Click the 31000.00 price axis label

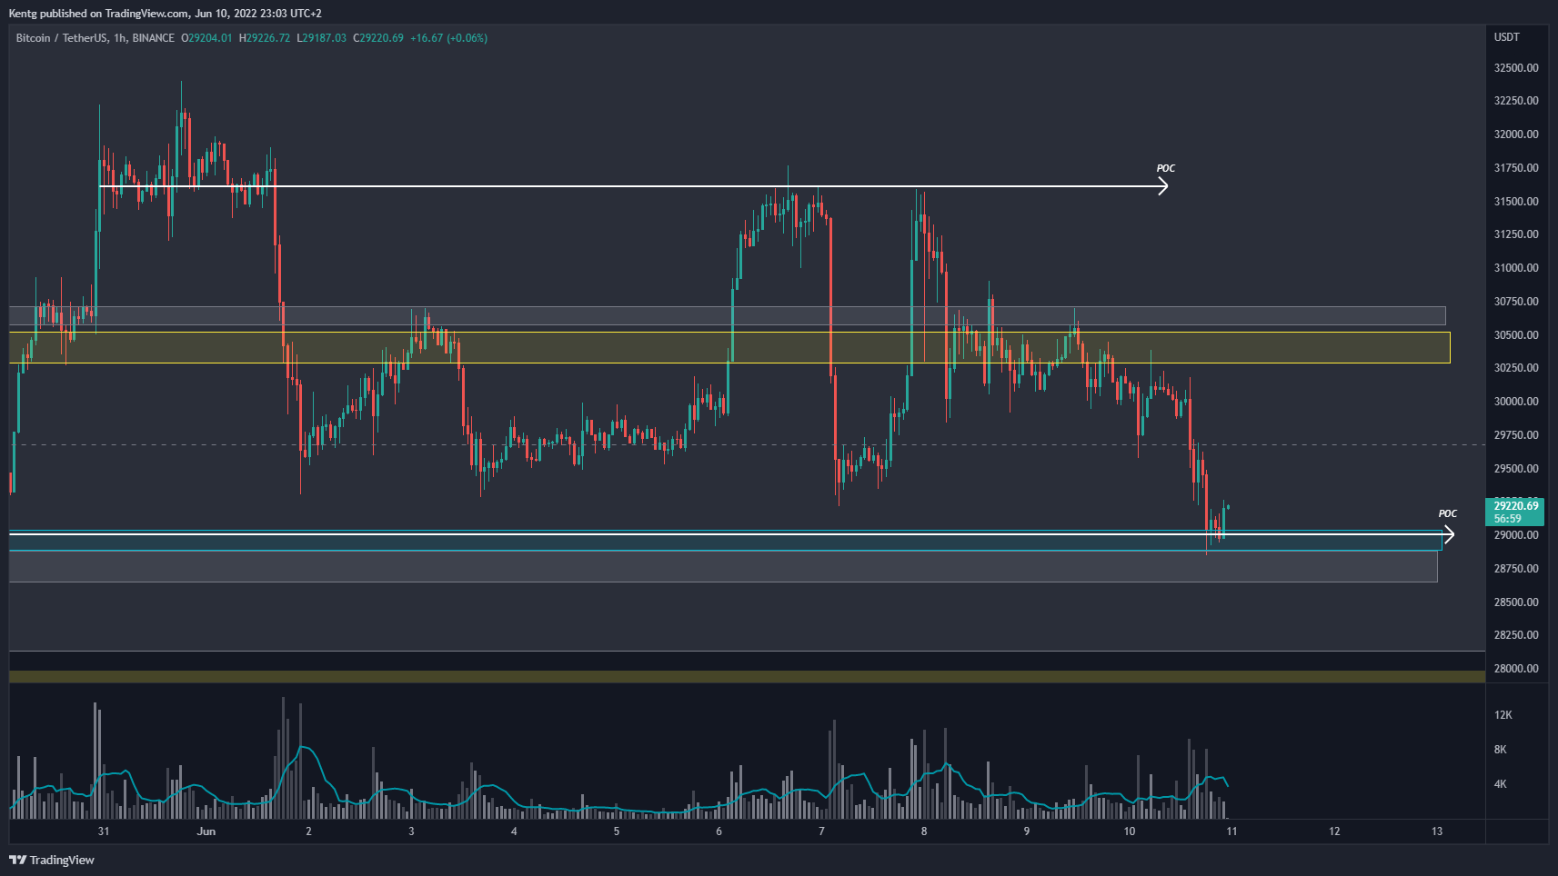click(1516, 268)
